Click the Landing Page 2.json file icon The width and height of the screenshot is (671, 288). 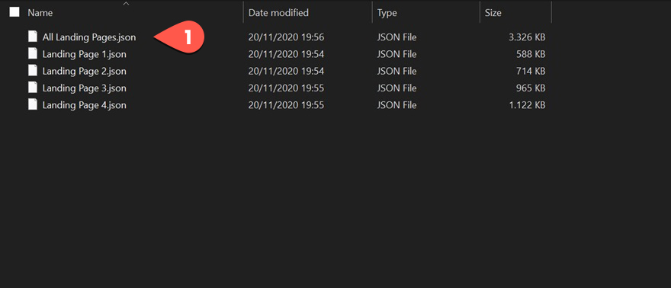pos(33,71)
